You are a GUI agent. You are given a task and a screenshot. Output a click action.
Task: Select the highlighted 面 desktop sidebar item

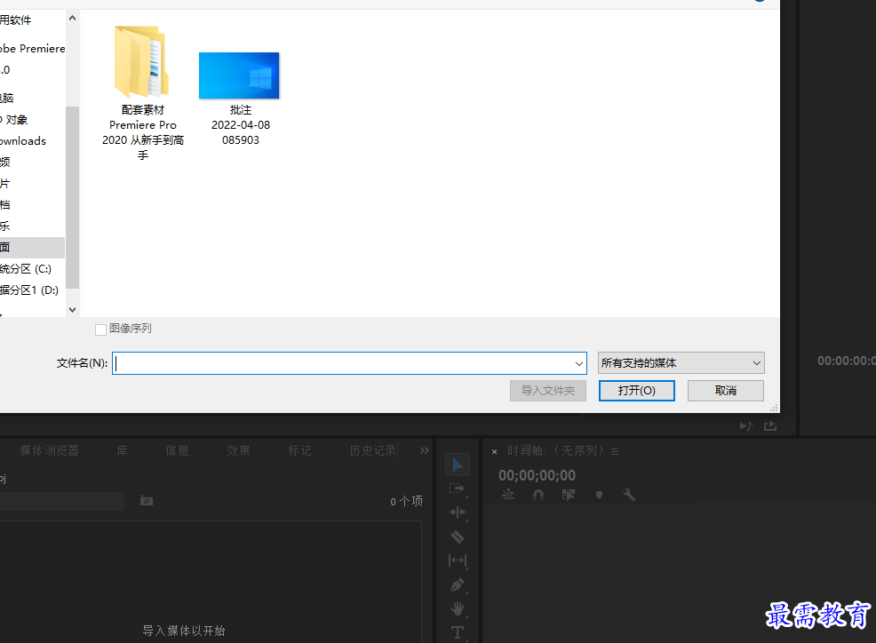pos(32,248)
